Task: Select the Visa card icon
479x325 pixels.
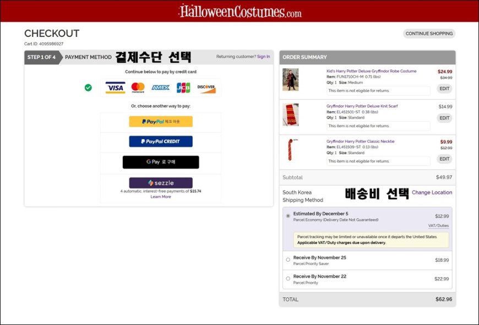Action: click(x=115, y=88)
